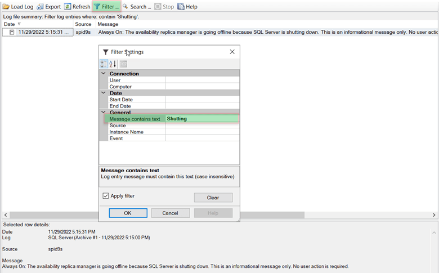
Task: Click the Start Date value field
Action: coord(203,100)
